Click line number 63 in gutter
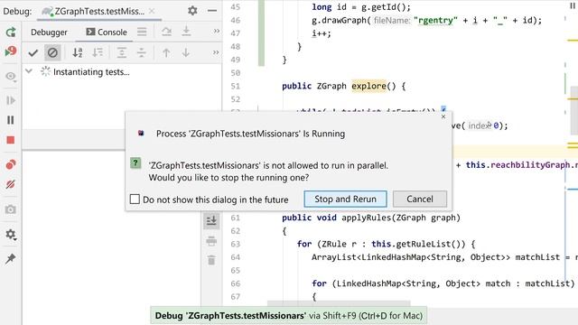 tap(235, 244)
